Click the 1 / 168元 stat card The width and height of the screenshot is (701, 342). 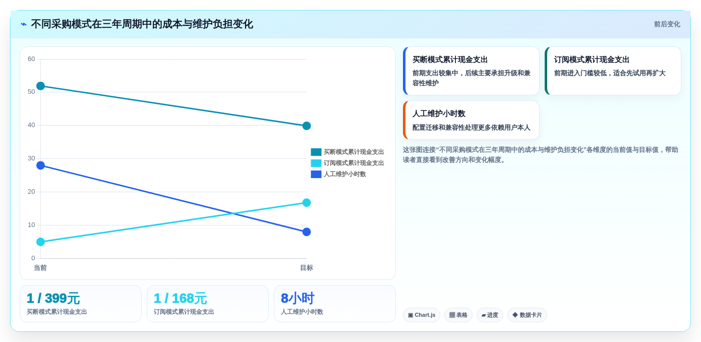coord(208,304)
